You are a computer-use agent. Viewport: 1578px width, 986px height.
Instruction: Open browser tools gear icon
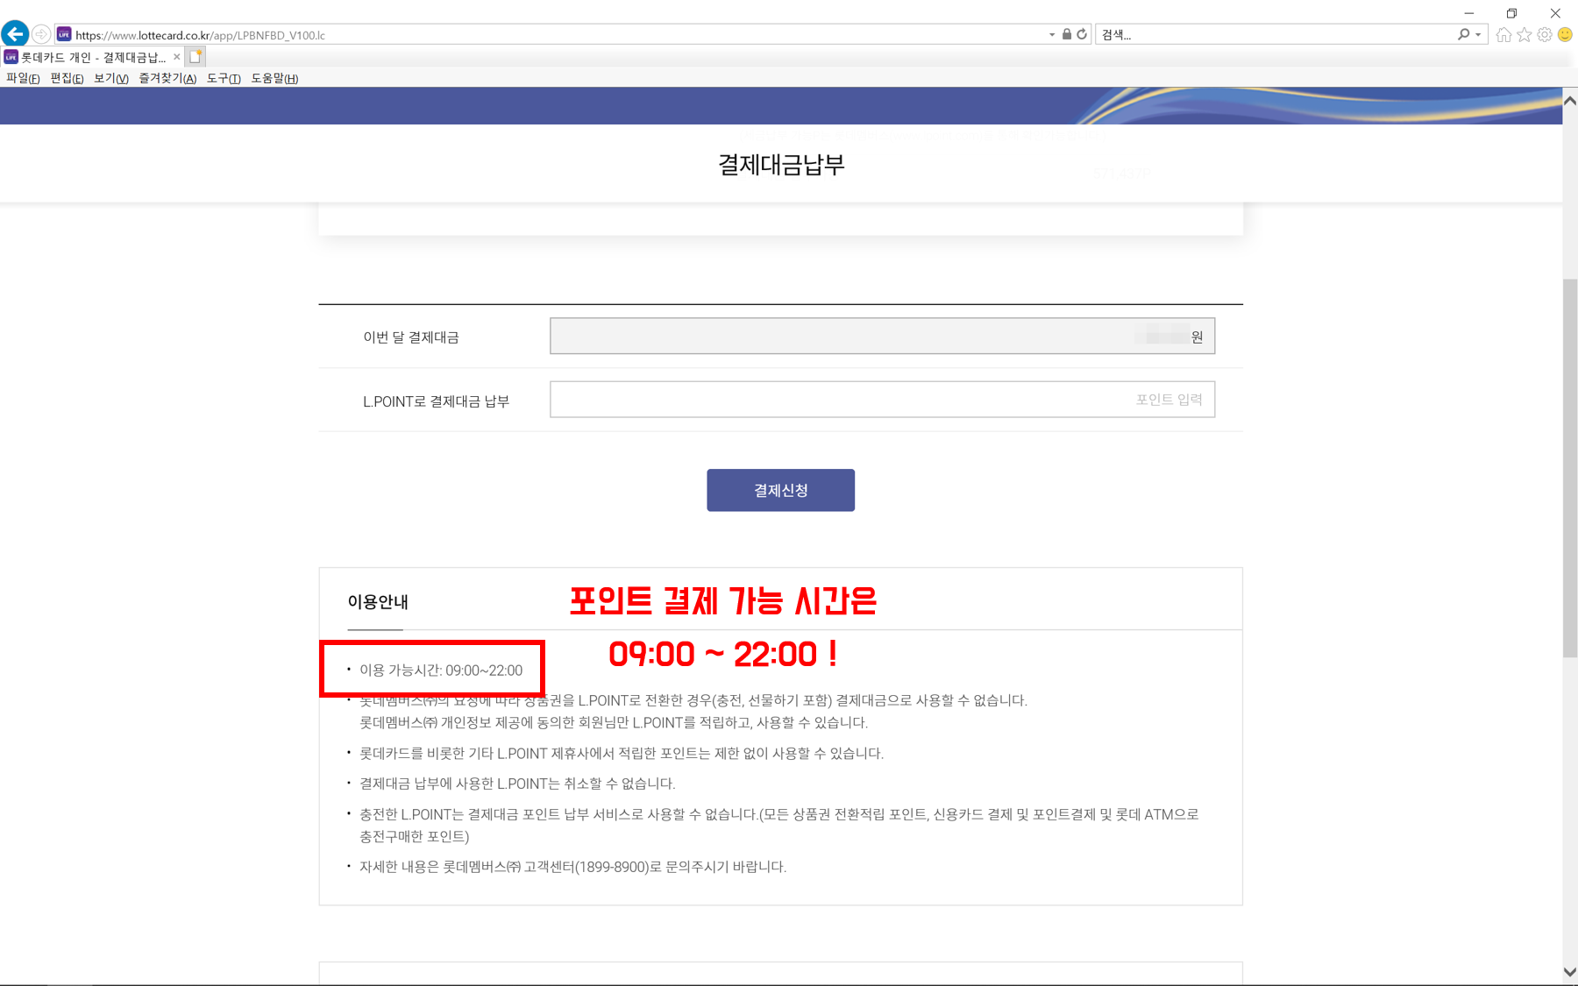tap(1545, 34)
